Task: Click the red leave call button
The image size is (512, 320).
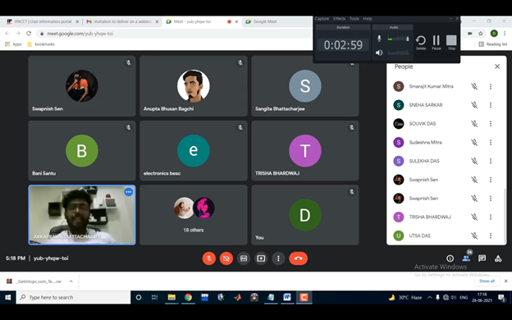Action: coord(298,258)
